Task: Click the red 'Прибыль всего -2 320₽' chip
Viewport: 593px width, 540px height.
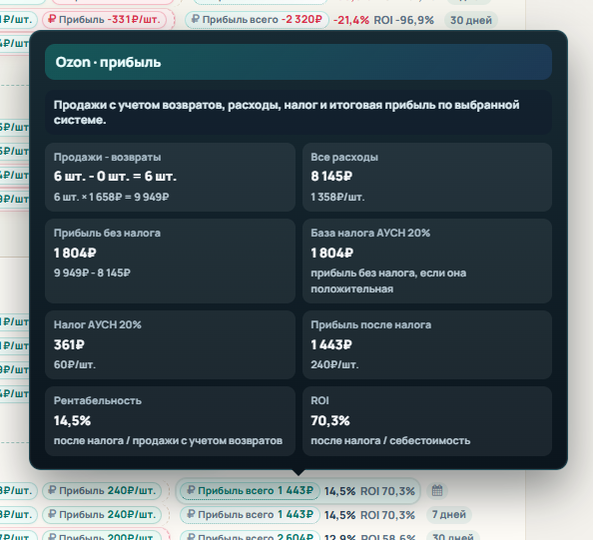Action: tap(257, 19)
